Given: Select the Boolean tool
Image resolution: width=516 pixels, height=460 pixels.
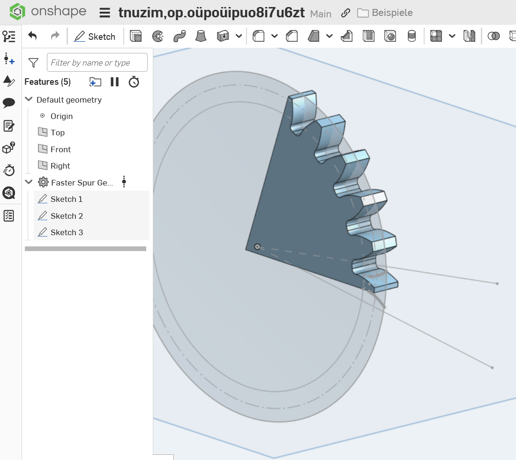Looking at the screenshot, I should pos(494,36).
